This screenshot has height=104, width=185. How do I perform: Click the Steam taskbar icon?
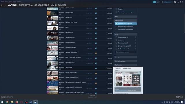tap(35, 102)
